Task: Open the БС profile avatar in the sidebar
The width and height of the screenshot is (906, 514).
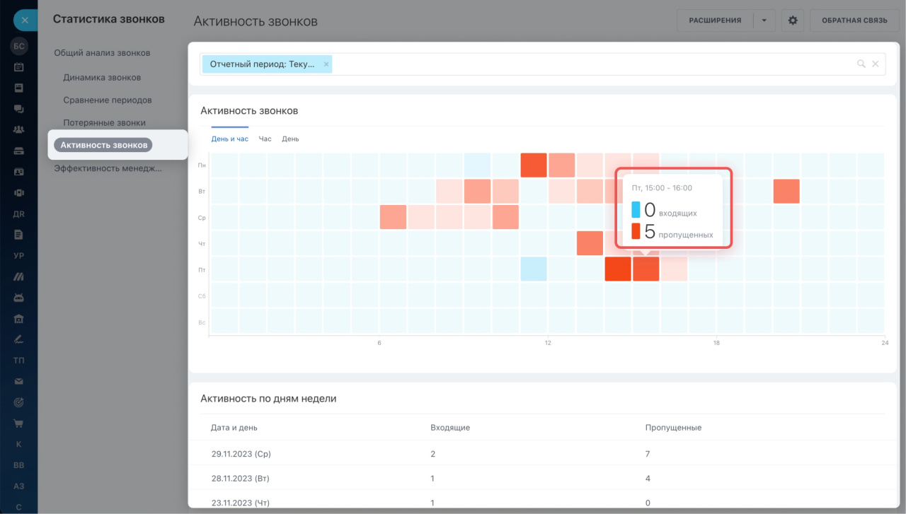Action: click(19, 47)
